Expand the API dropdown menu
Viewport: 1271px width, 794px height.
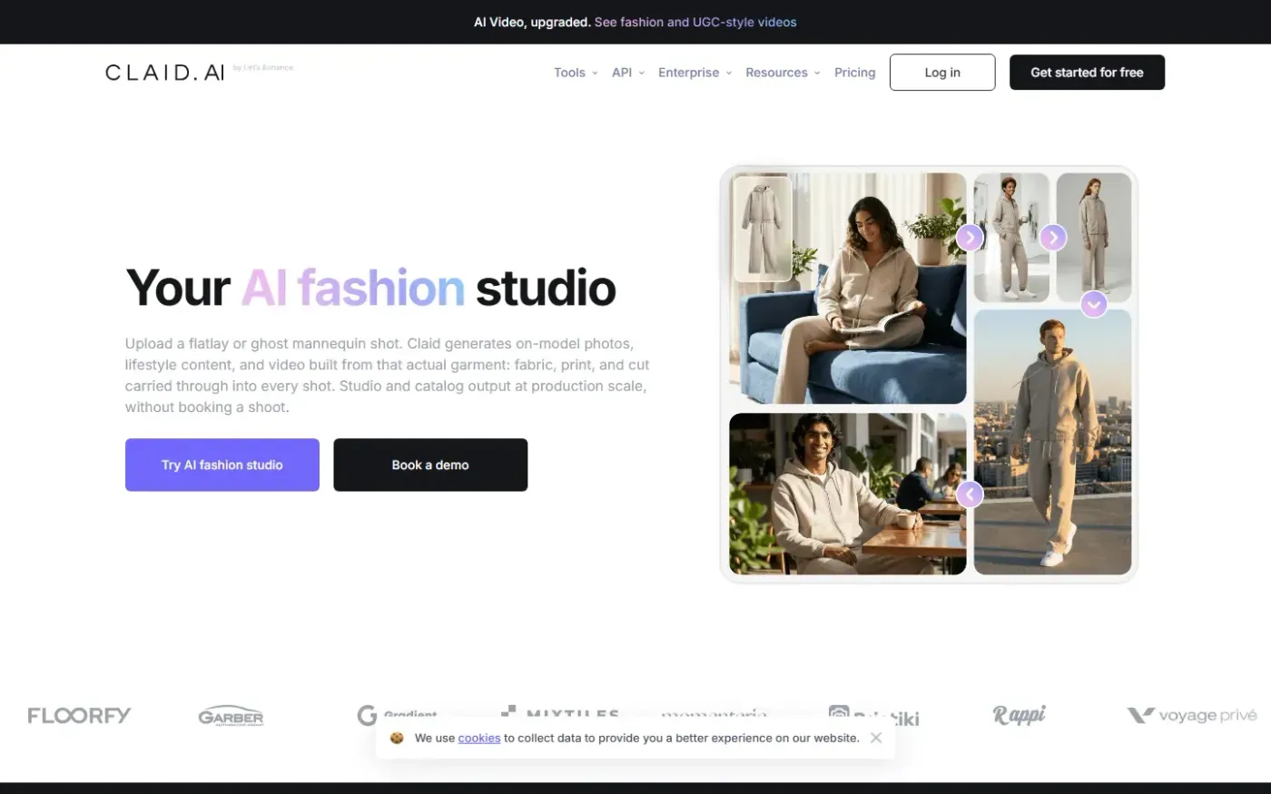click(x=627, y=73)
